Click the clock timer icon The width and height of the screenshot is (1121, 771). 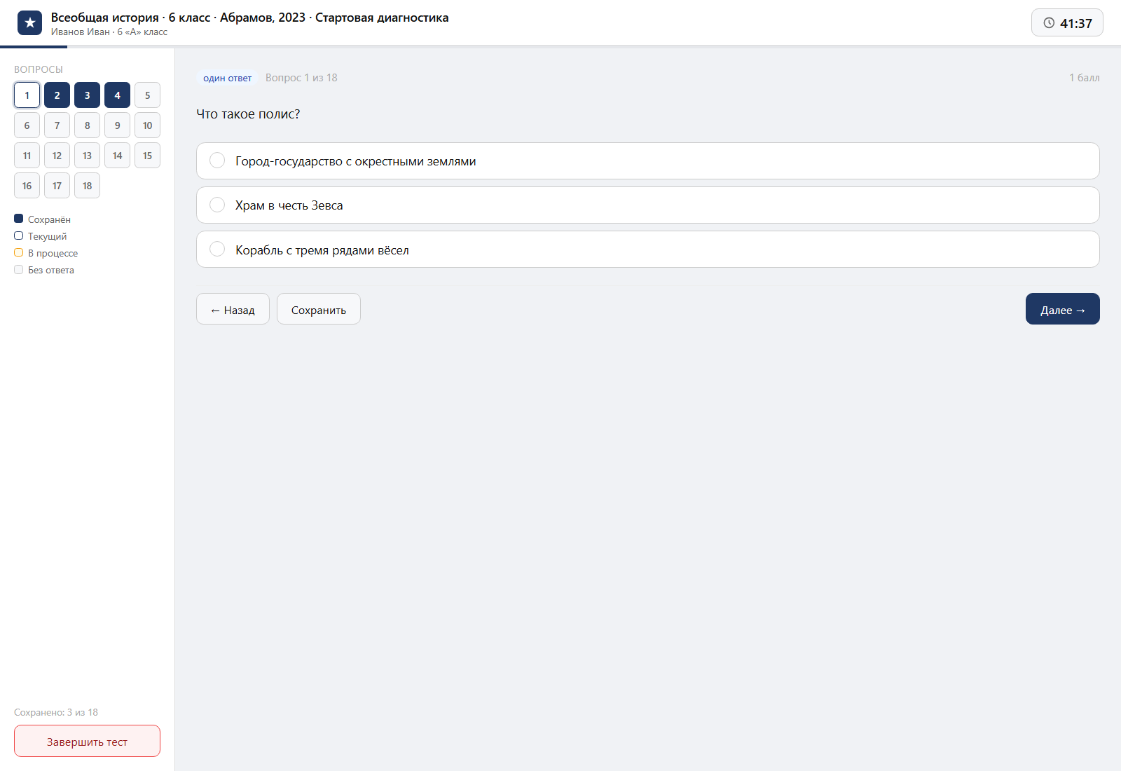(x=1049, y=23)
